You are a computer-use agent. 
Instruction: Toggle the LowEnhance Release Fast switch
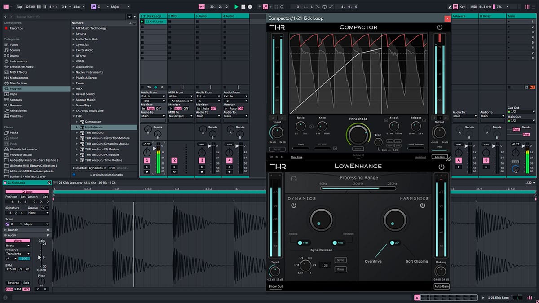click(338, 243)
